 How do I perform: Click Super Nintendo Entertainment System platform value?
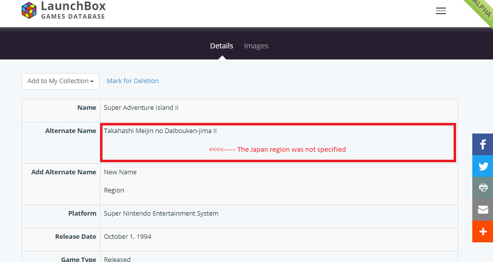tap(161, 213)
